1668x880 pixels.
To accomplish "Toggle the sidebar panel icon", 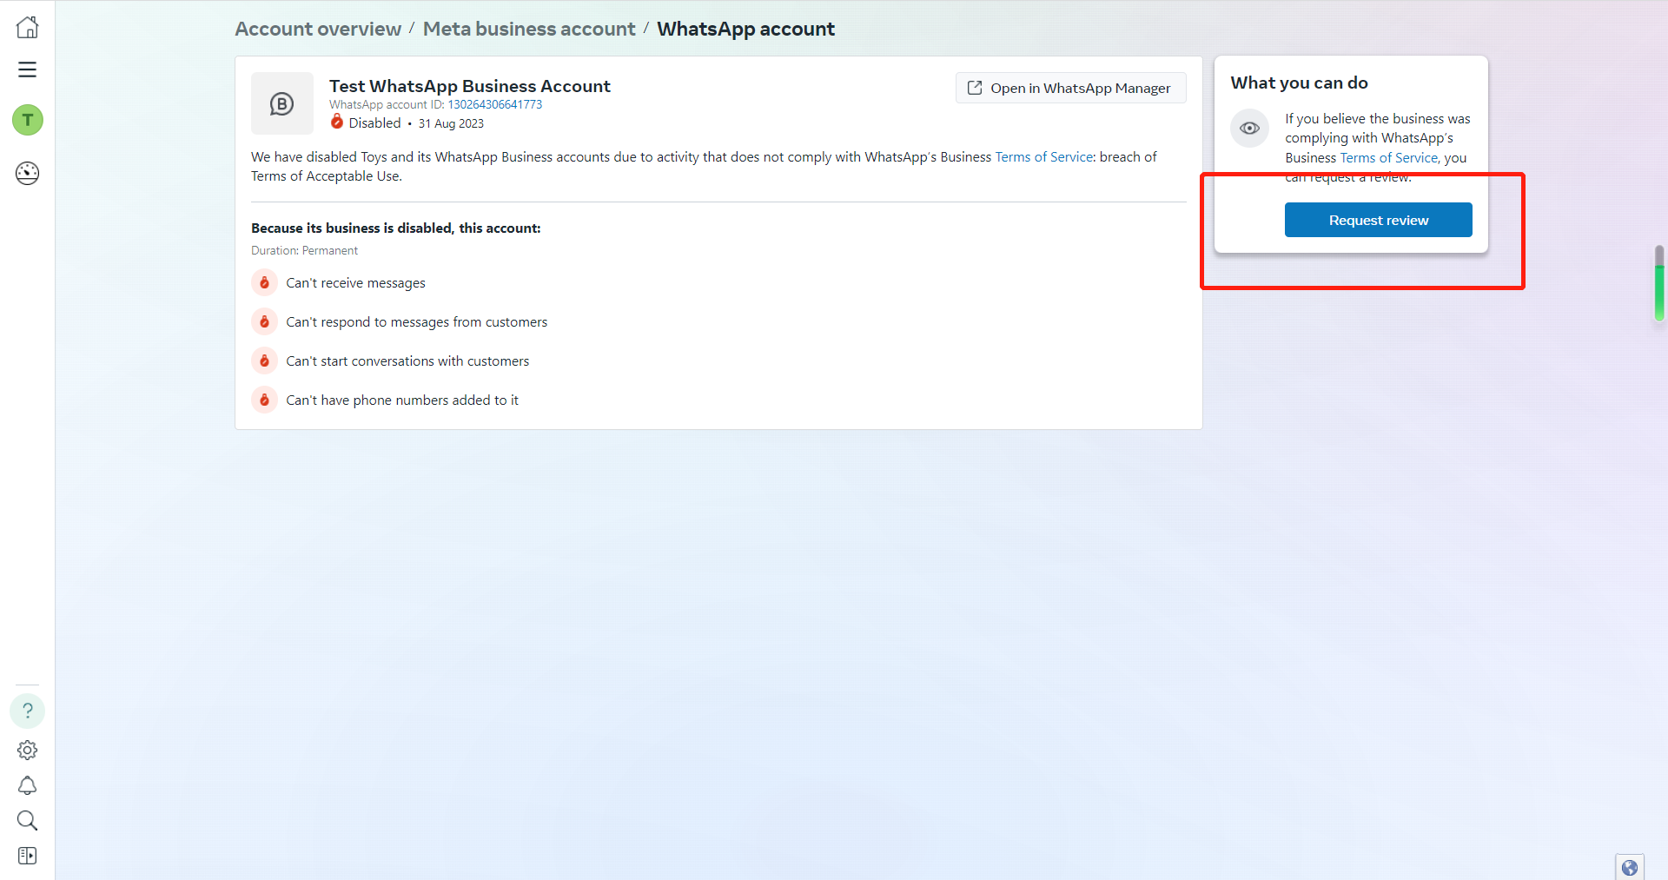I will (x=28, y=856).
